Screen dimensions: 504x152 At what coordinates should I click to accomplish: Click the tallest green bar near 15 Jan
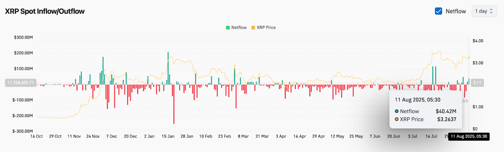point(168,68)
